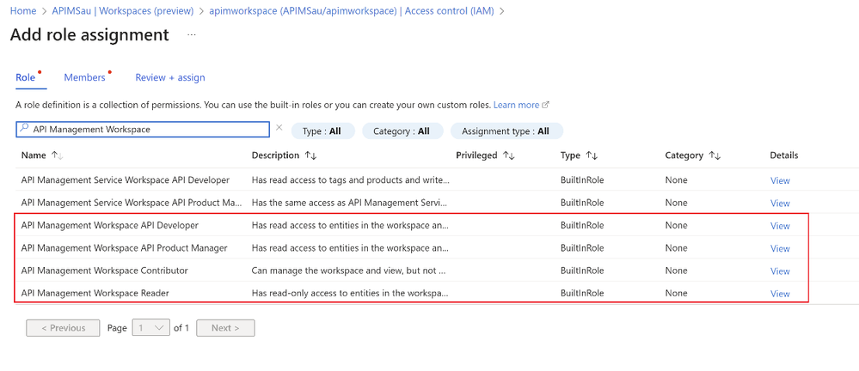859x371 pixels.
Task: View details for Service Workspace API Product Manager
Action: (x=780, y=203)
